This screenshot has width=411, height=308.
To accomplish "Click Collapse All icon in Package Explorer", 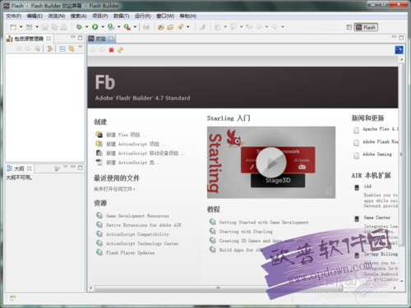I will tap(62, 48).
